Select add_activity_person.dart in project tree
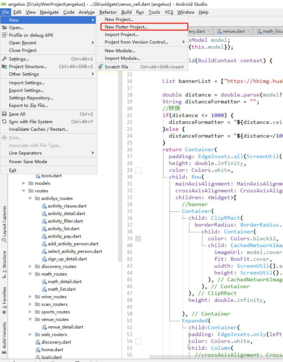The height and width of the screenshot is (362, 283). coord(73,244)
